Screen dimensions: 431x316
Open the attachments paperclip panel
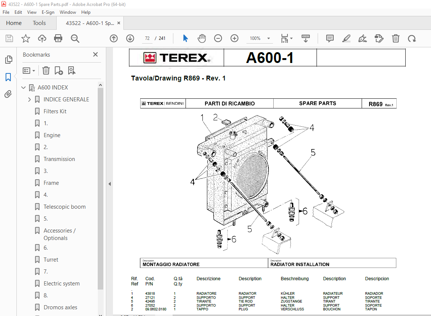(8, 94)
